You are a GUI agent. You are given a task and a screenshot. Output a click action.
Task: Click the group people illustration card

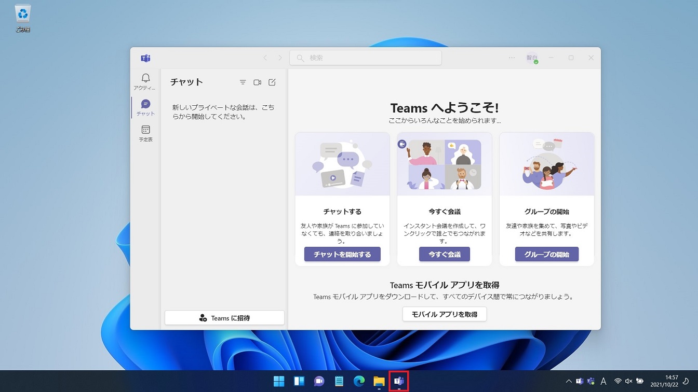(547, 164)
